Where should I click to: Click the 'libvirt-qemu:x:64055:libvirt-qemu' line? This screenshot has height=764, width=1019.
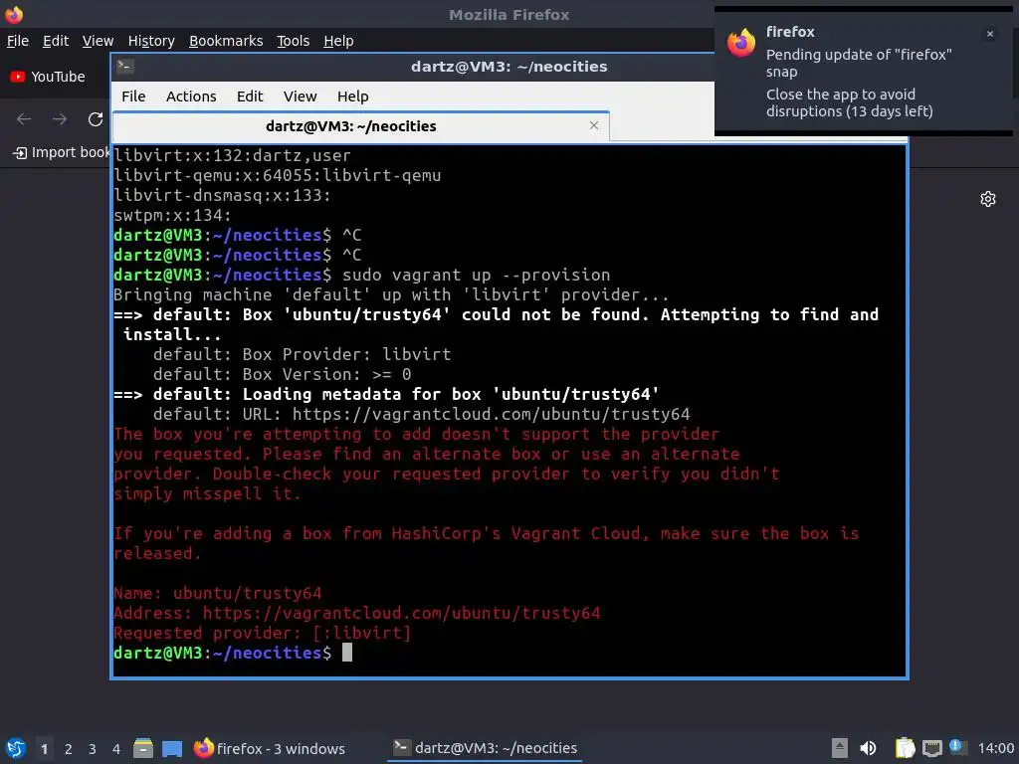click(278, 175)
